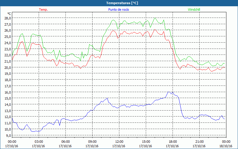Select the red 'Temp.' legend label

tap(43, 10)
